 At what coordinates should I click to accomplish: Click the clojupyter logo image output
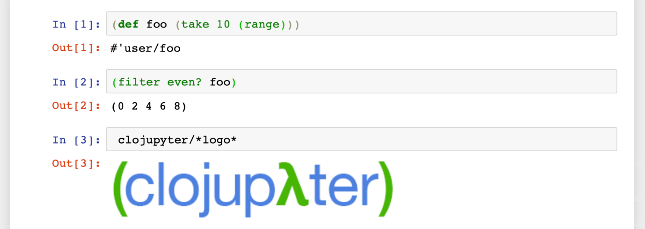pyautogui.click(x=253, y=189)
